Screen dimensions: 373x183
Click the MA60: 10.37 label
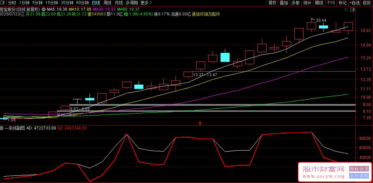[x=128, y=9]
